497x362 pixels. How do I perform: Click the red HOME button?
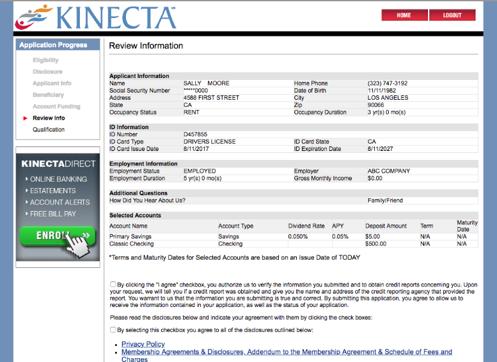[404, 15]
